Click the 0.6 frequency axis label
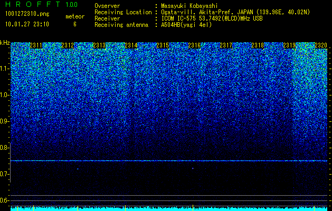This screenshot has height=211, width=332. point(5,200)
